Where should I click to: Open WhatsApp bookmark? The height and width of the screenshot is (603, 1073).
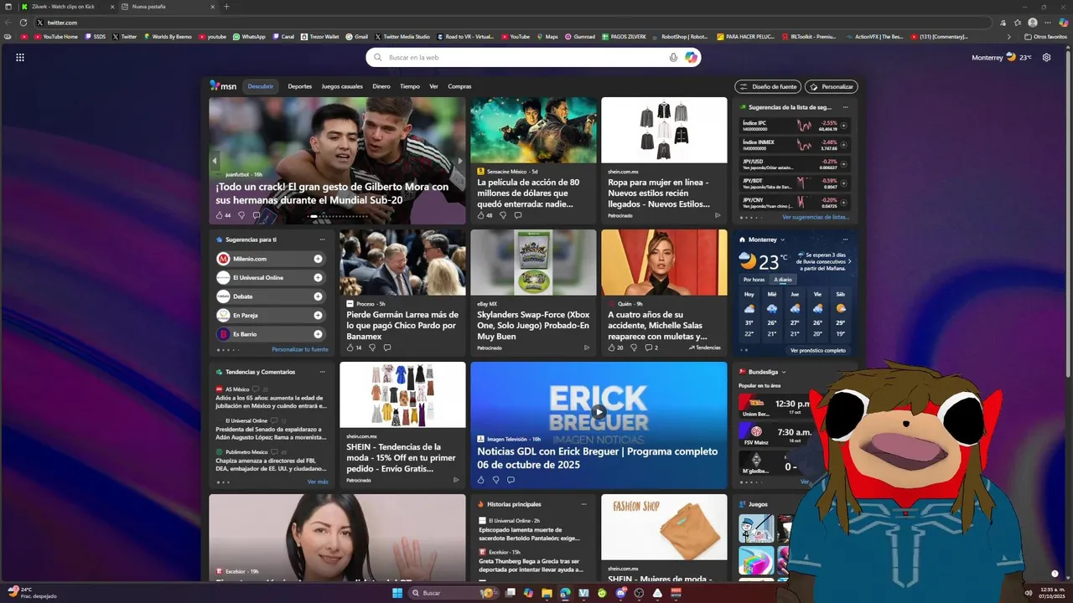pyautogui.click(x=249, y=37)
